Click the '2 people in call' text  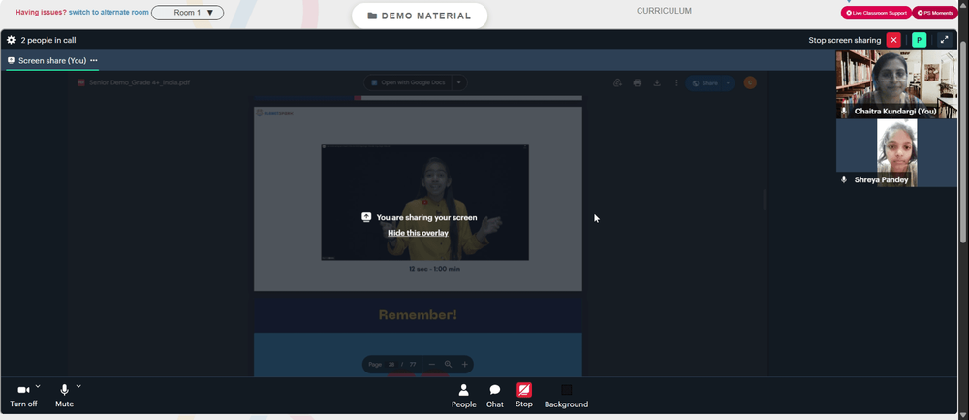(48, 40)
